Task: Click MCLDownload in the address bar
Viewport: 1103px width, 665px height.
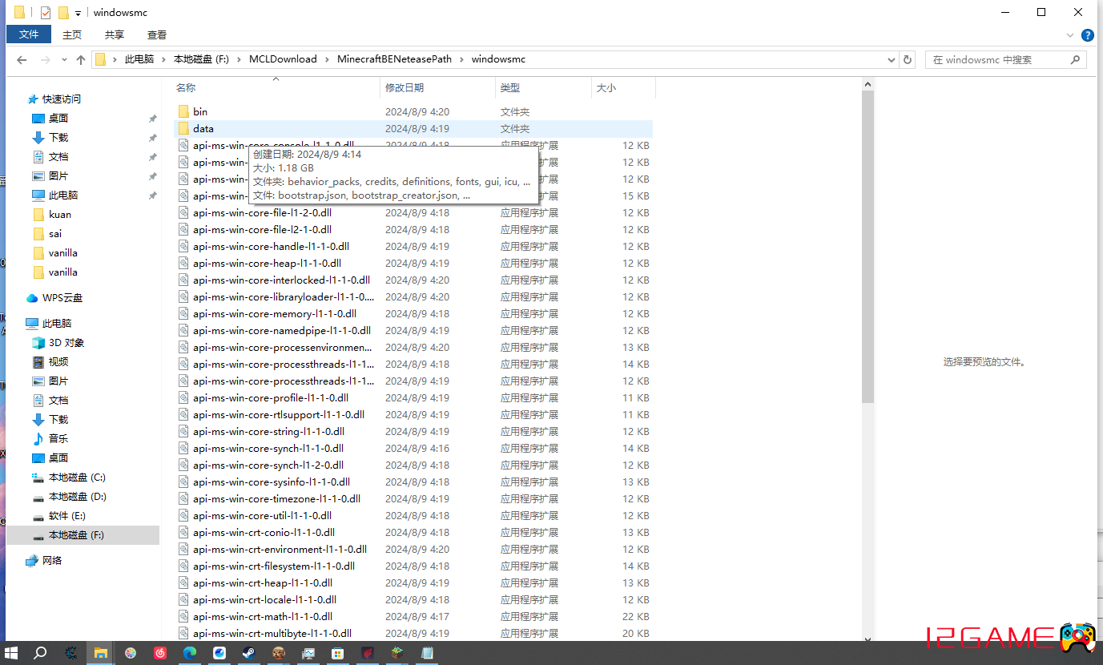Action: (x=283, y=59)
